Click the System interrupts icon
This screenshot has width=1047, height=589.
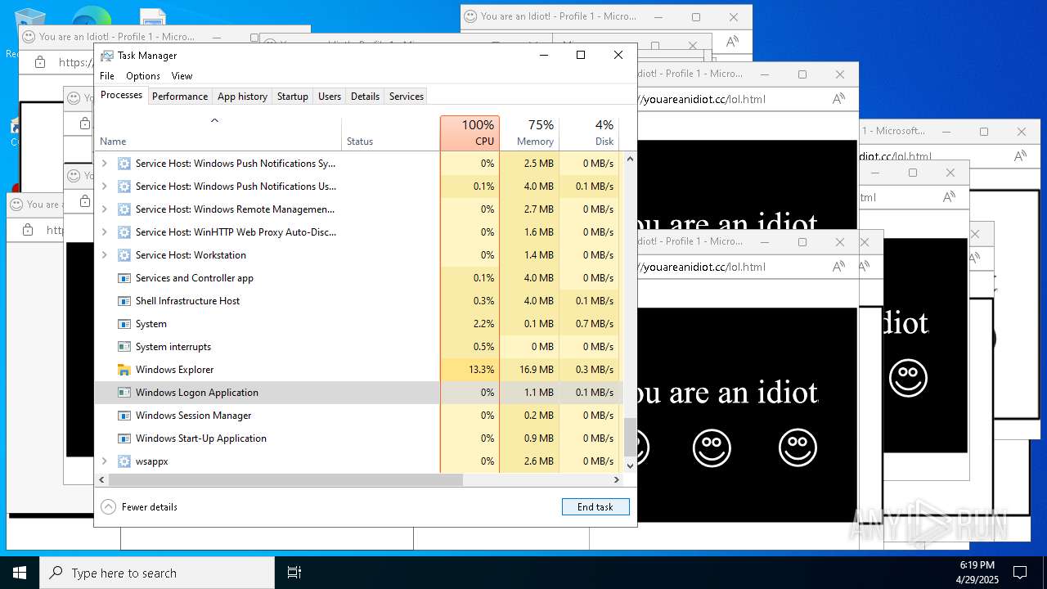coord(124,347)
